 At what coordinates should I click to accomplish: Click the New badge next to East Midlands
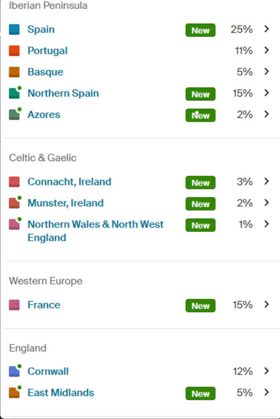click(x=200, y=394)
